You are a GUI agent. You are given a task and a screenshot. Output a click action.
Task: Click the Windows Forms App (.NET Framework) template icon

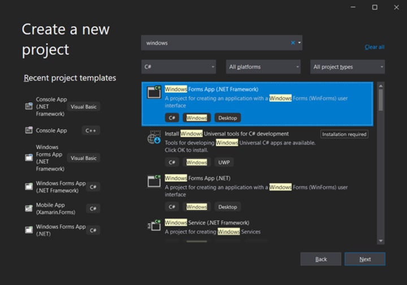(154, 92)
